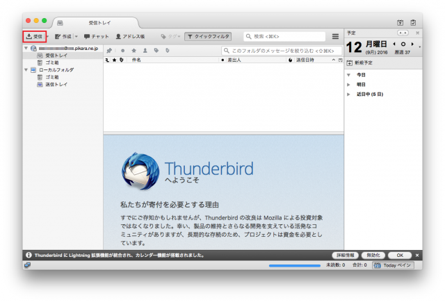Click the 私たちが寄付を必要とする理由 heading

(x=170, y=205)
